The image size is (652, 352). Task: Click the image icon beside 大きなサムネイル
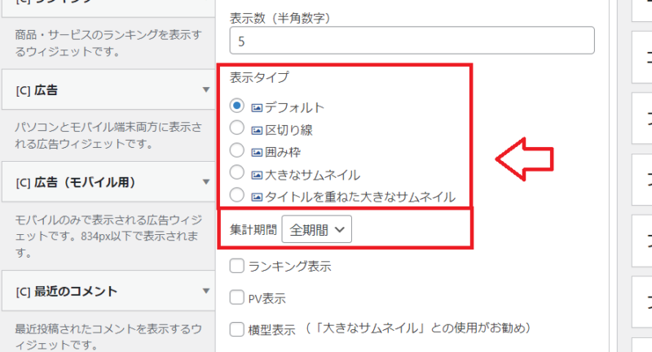(257, 175)
